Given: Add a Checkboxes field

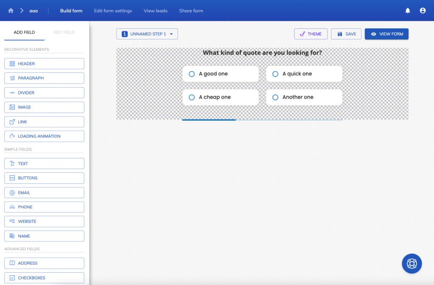Looking at the screenshot, I should tap(44, 278).
